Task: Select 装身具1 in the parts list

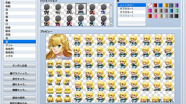Action: pyautogui.click(x=20, y=49)
